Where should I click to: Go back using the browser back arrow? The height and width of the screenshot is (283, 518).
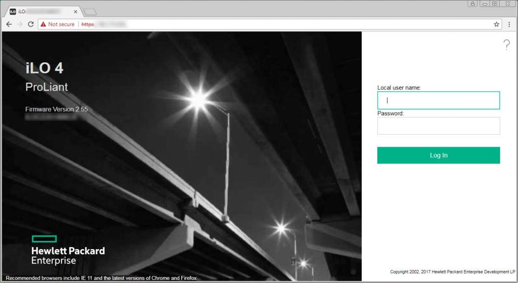[9, 24]
